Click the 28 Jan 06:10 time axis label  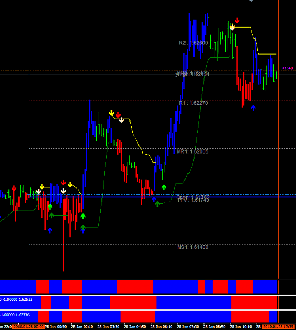(161, 327)
